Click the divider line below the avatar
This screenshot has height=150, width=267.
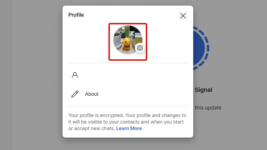(128, 63)
